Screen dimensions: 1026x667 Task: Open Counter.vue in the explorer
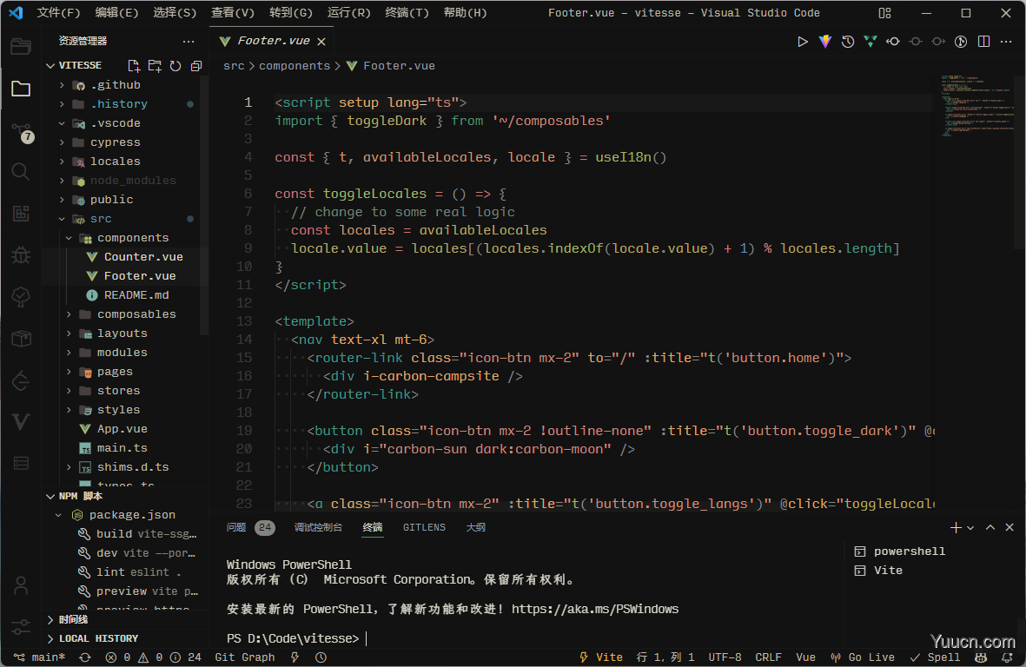coord(142,256)
